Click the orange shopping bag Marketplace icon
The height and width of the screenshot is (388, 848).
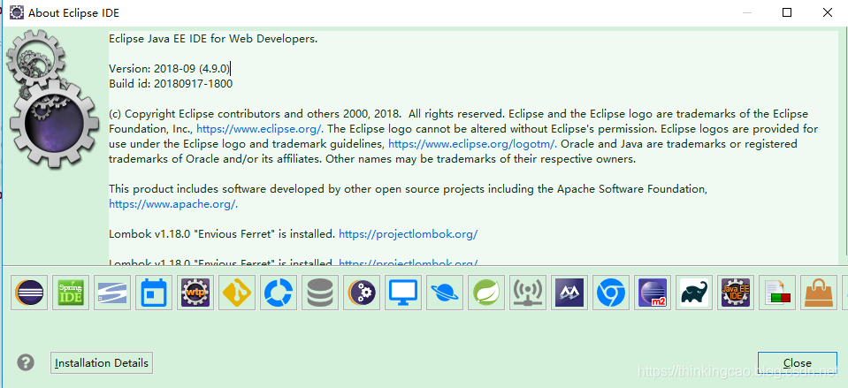click(820, 293)
